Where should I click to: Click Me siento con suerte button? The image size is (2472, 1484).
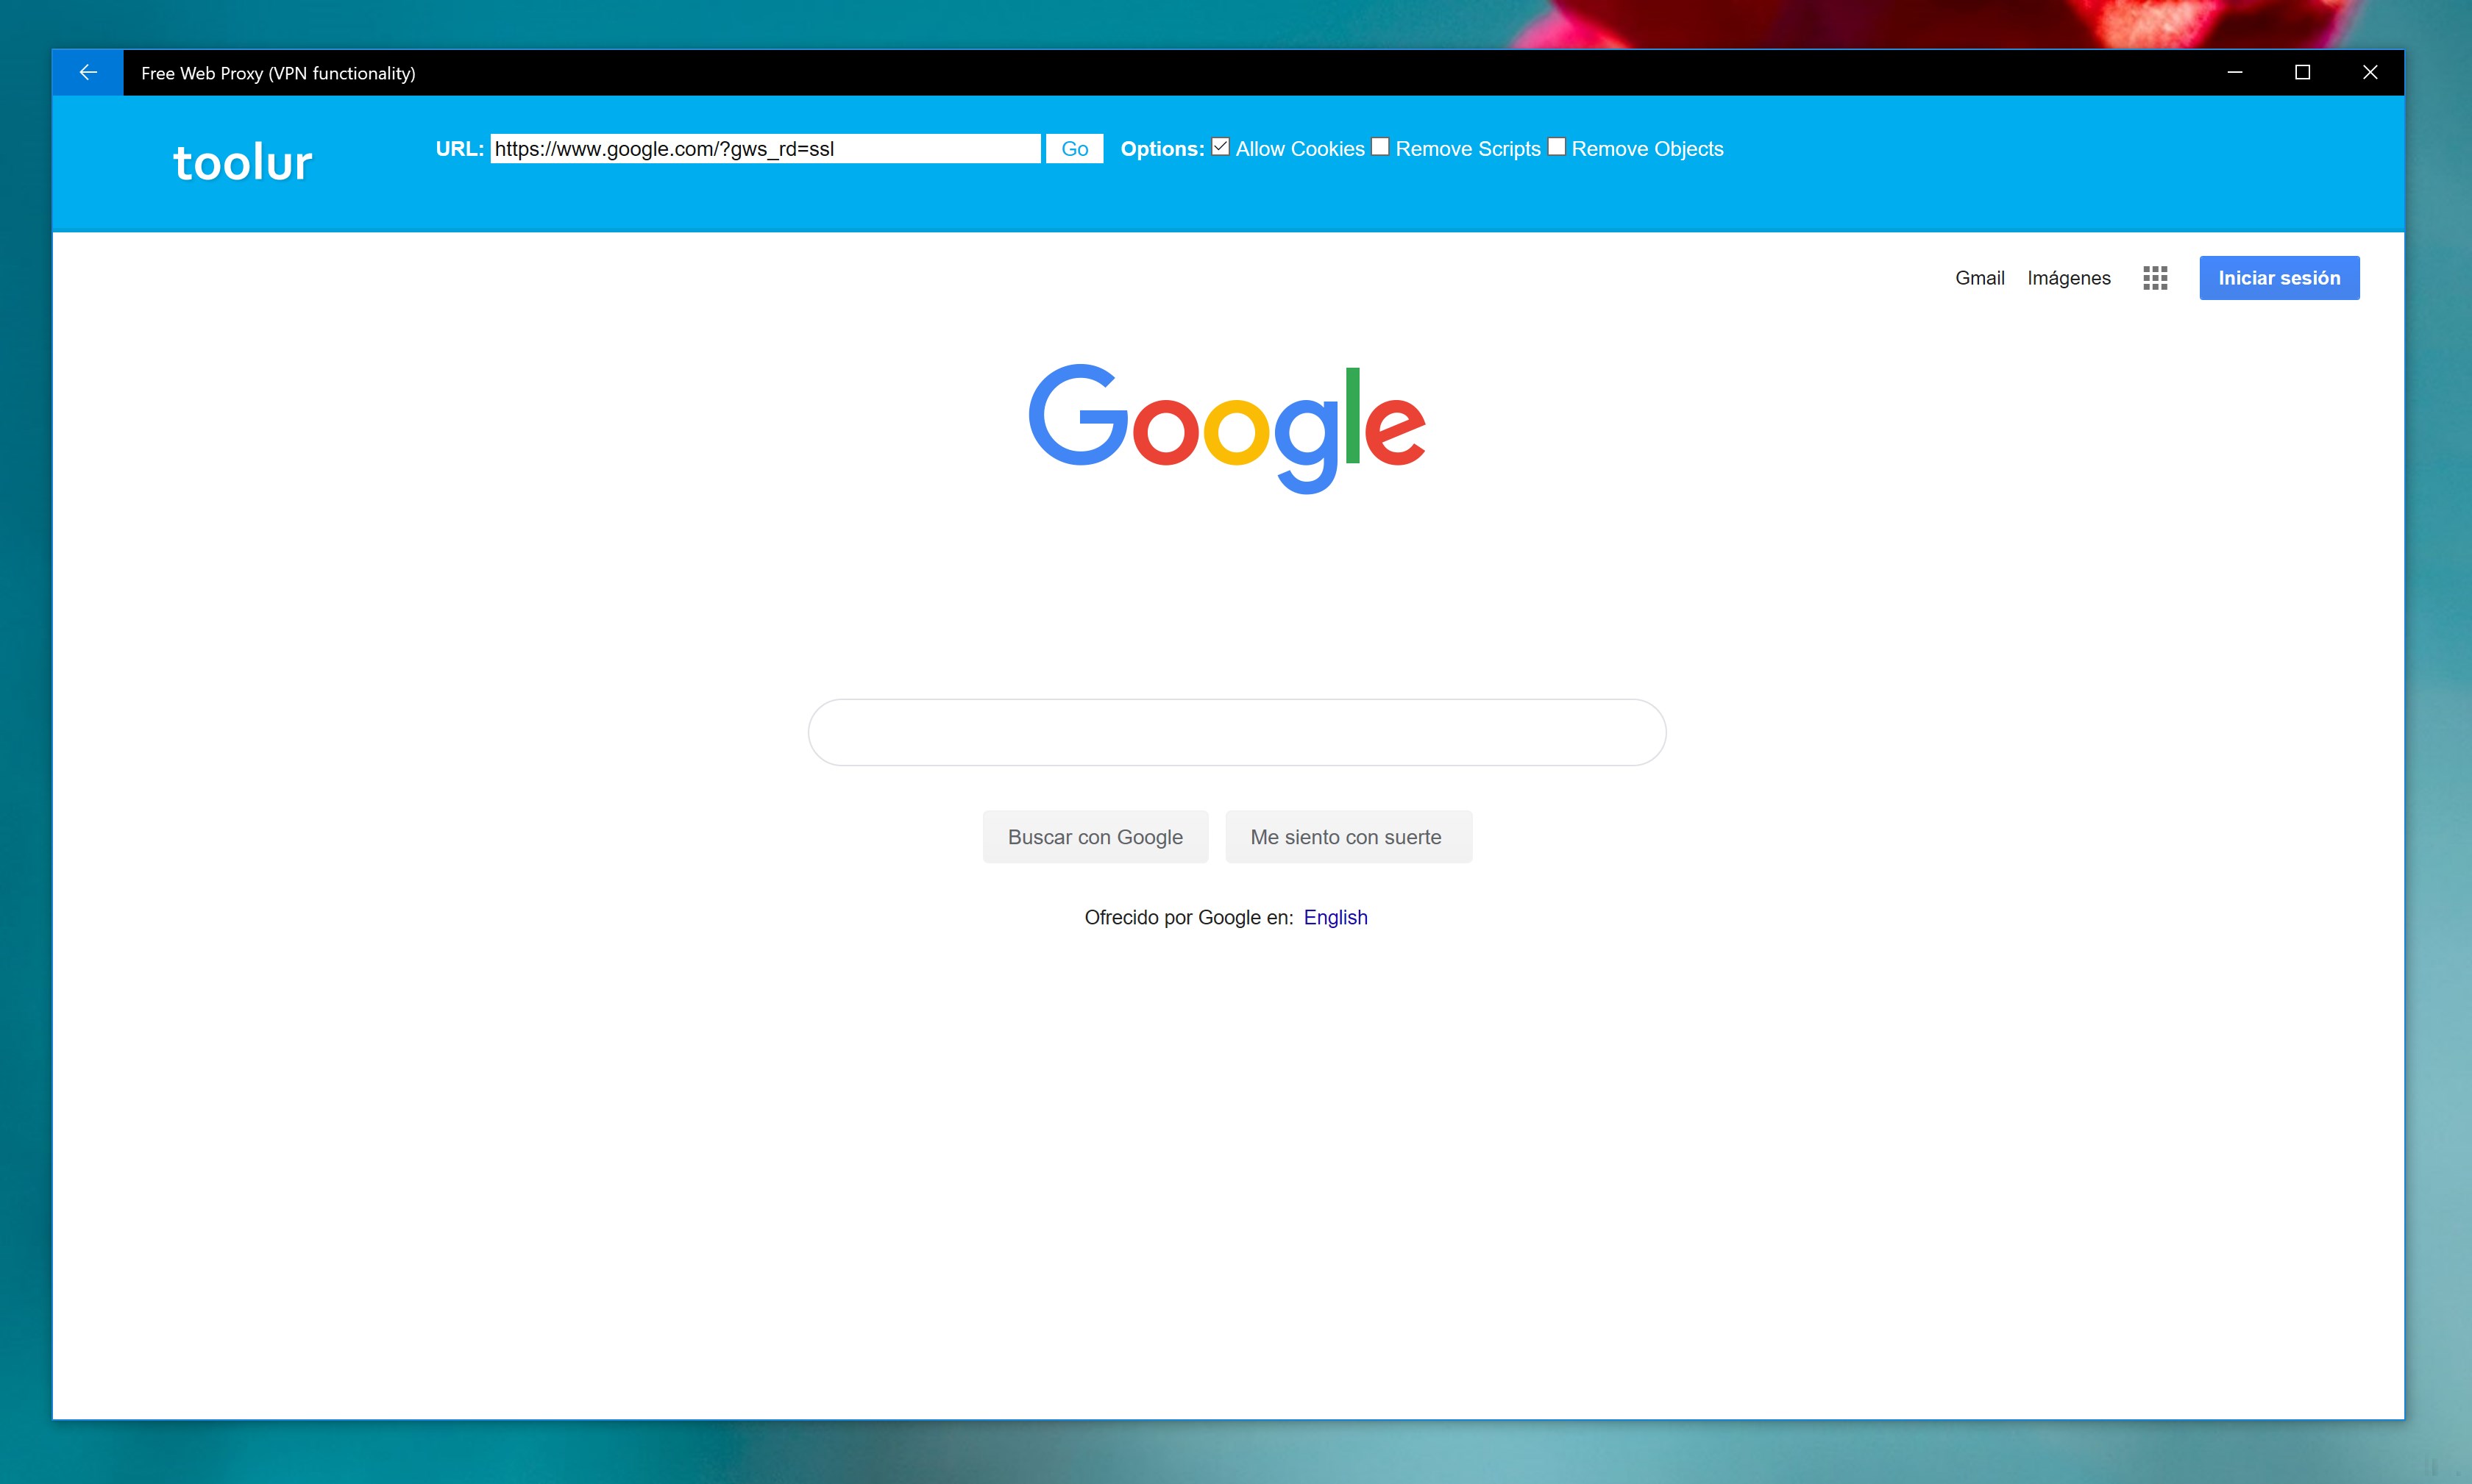(1346, 837)
